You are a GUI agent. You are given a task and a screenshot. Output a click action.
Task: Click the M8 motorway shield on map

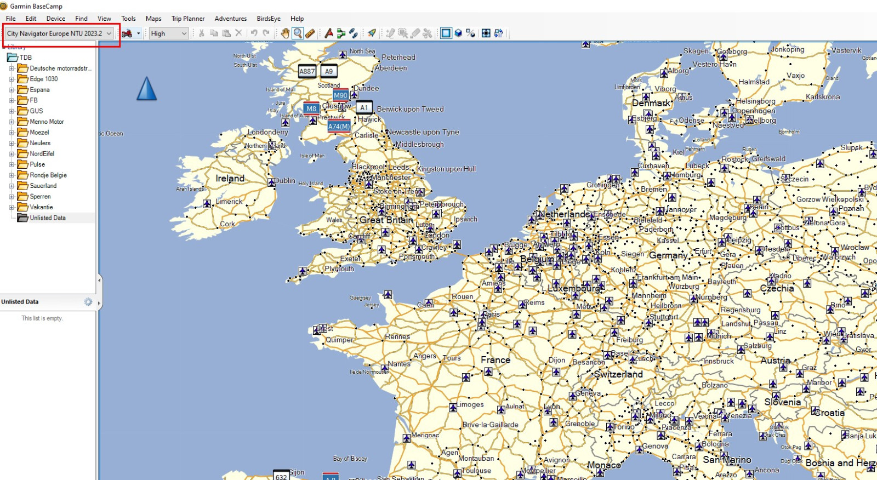[x=311, y=108]
